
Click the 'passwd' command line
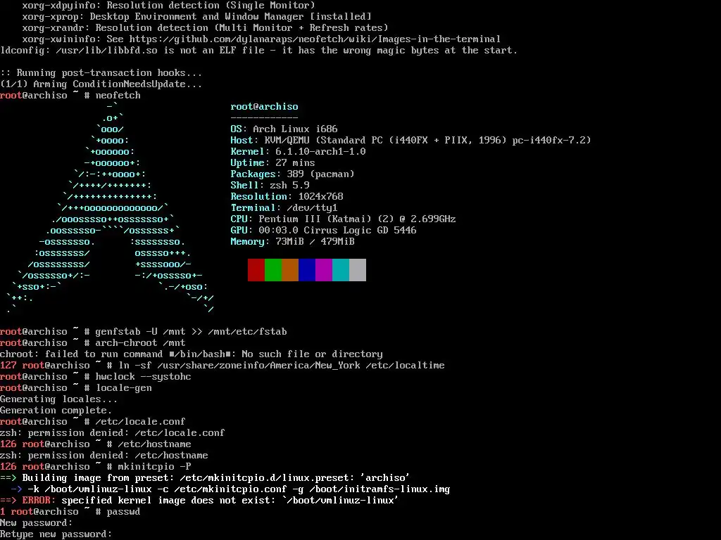(70, 512)
